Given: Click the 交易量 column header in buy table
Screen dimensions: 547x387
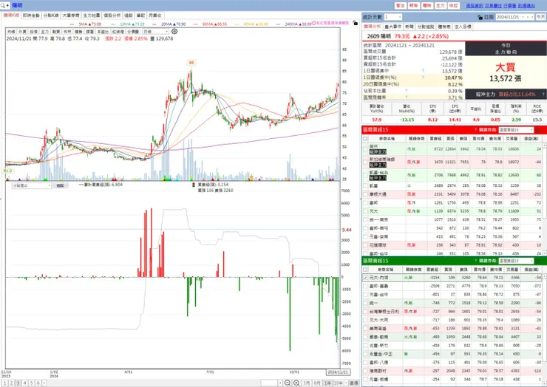Looking at the screenshot, I should [512, 138].
